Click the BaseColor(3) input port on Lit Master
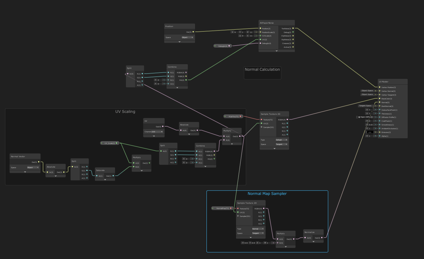This screenshot has height=259, width=424. point(379,98)
